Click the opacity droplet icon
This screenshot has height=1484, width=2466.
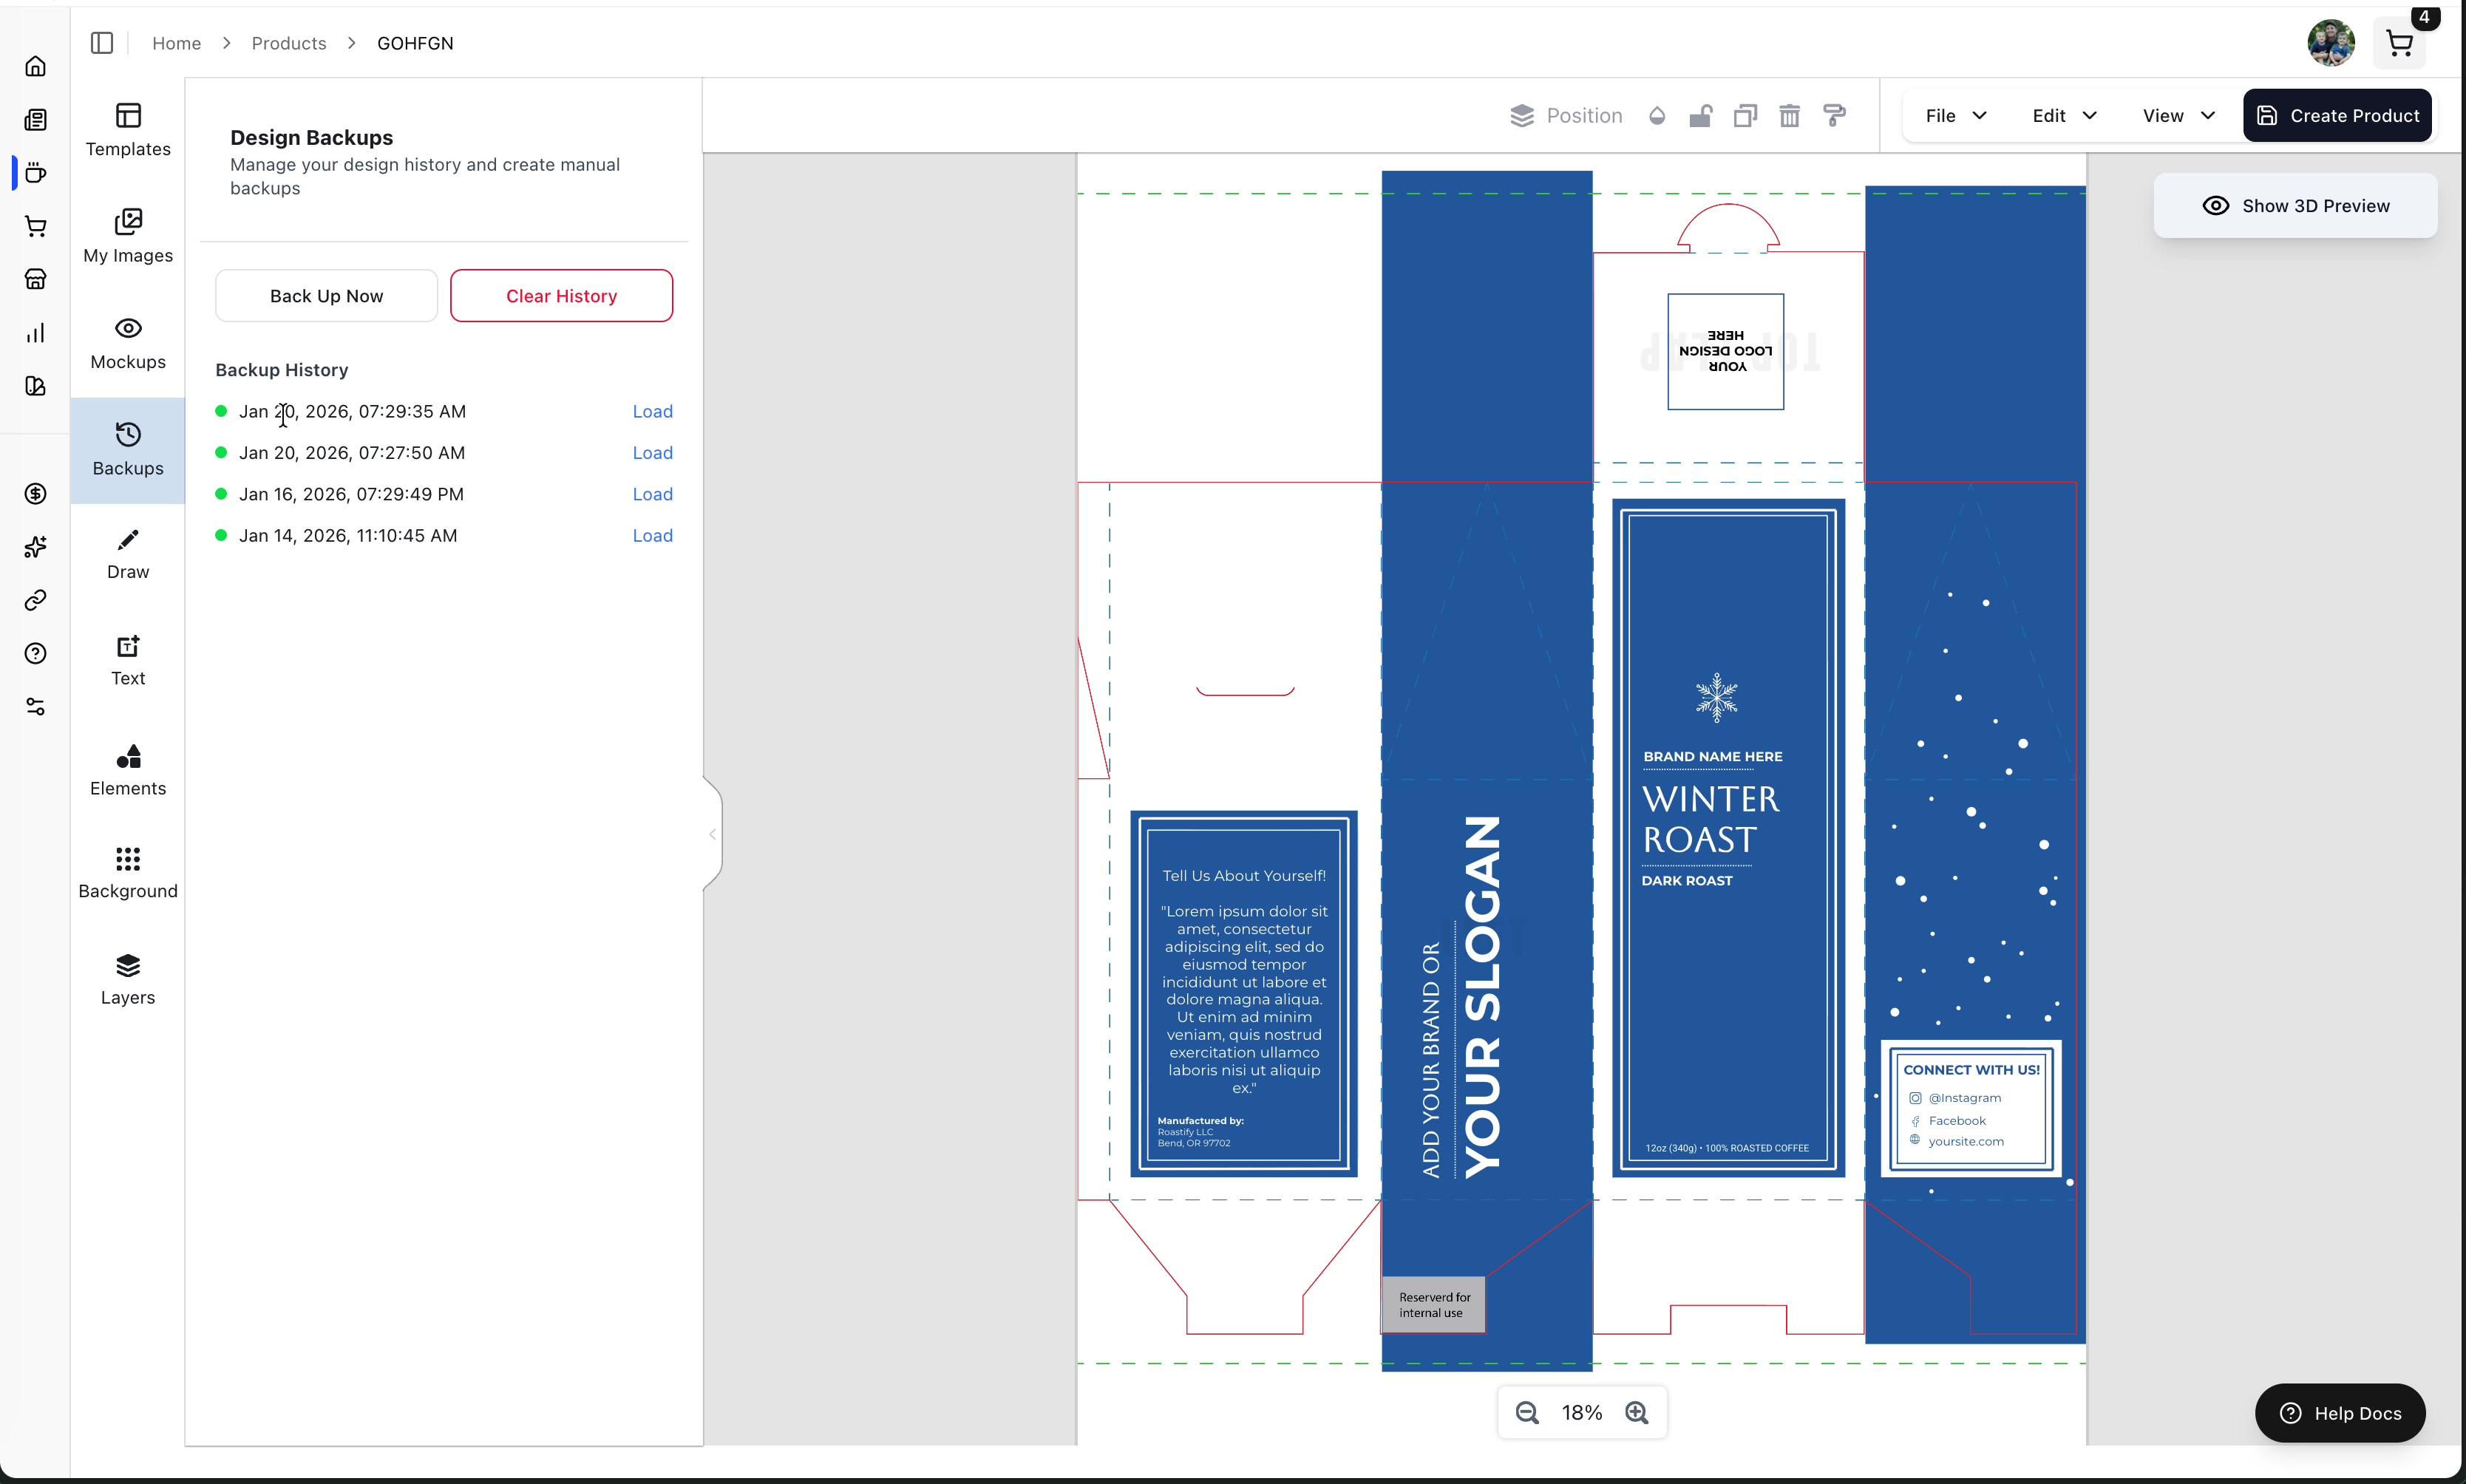point(1657,116)
